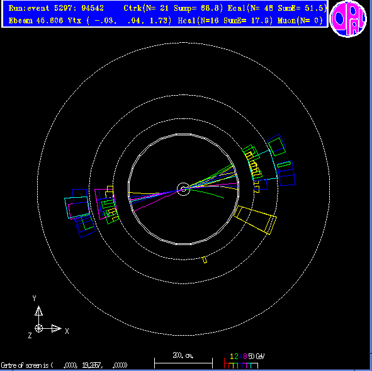Click the Y axis arrow of orientation indicator

coord(38,311)
